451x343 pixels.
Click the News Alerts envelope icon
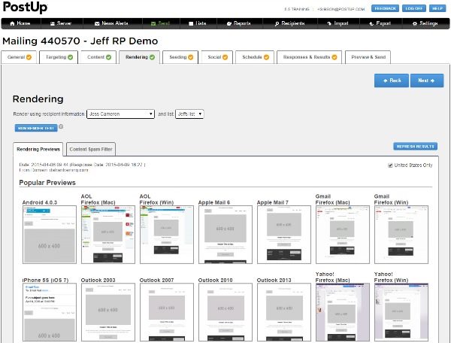coord(97,23)
